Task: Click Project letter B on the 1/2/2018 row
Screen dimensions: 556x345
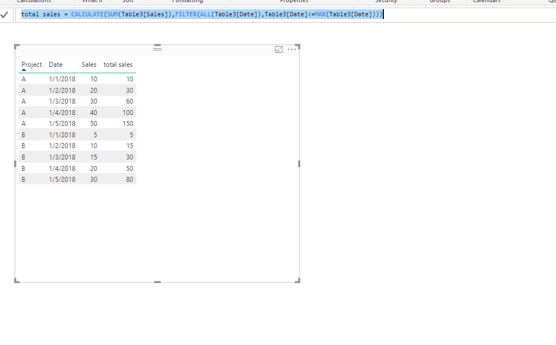Action: tap(23, 146)
